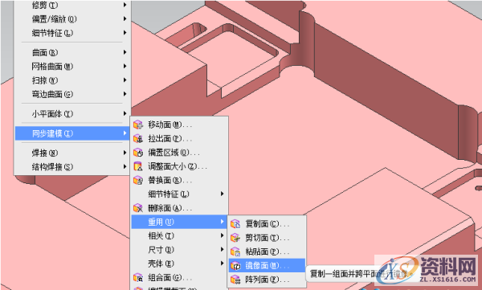The height and width of the screenshot is (290, 482).
Task: Expand the 小平面体 submenu arrow
Action: pyautogui.click(x=125, y=113)
